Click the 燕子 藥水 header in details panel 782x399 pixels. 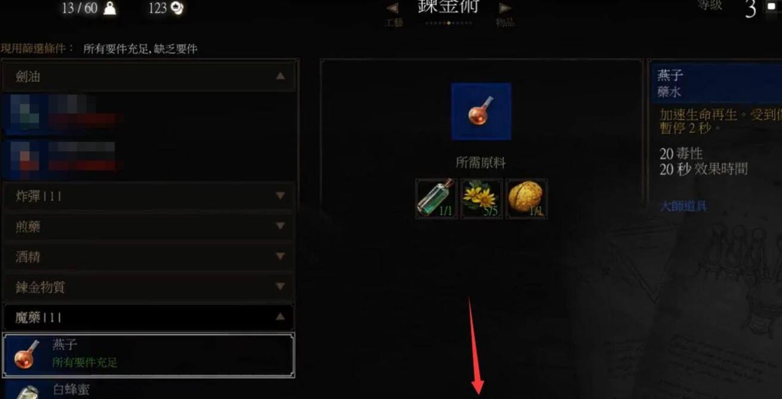click(716, 83)
